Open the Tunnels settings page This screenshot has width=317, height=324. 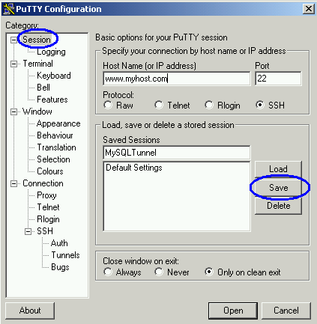click(65, 255)
